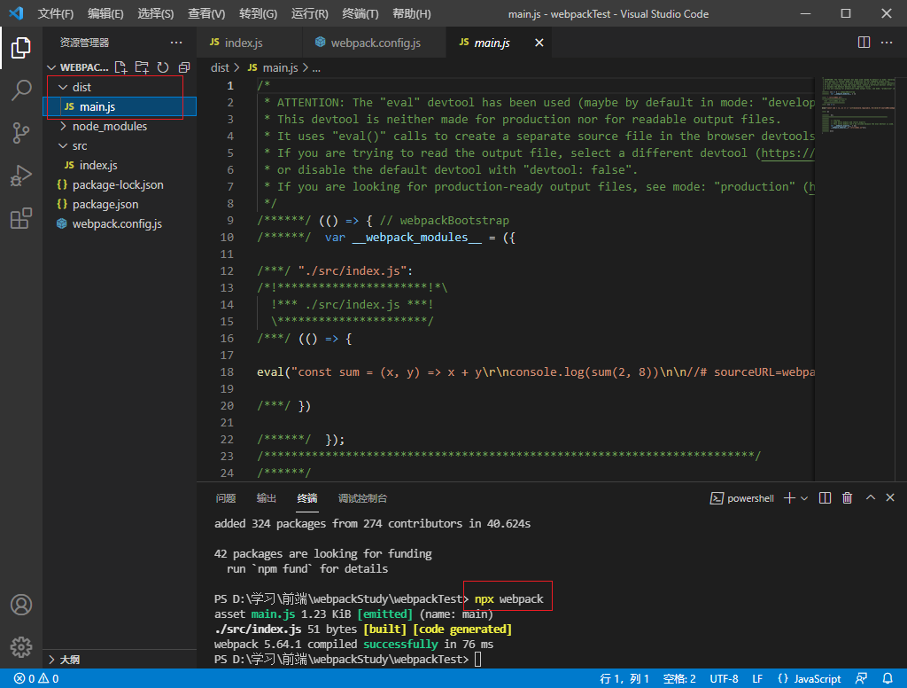Viewport: 907px width, 688px height.
Task: Open launch profile dropdown next to plus
Action: coord(804,498)
